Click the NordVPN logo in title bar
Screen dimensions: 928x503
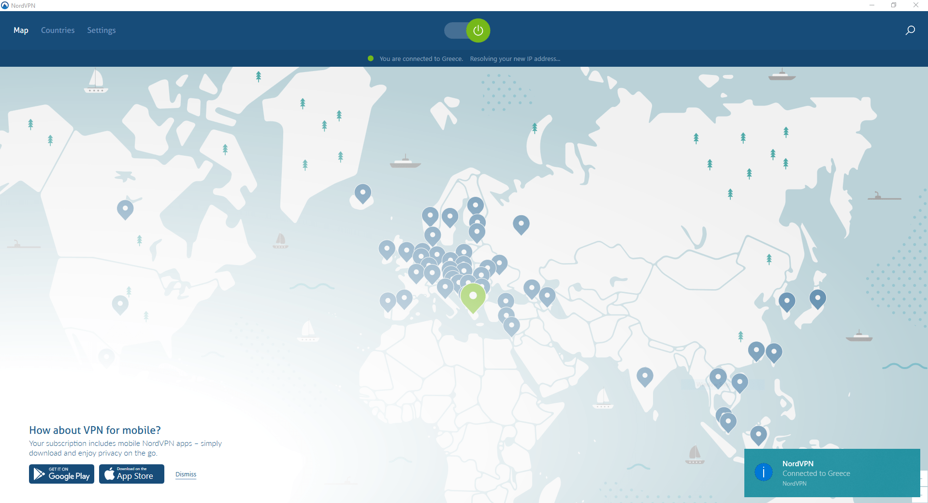coord(5,5)
